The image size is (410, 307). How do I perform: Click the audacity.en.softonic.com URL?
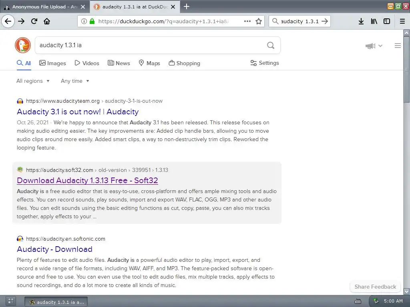[66, 239]
